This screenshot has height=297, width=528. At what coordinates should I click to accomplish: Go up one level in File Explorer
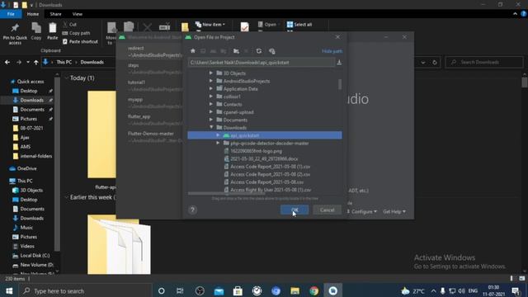[35, 63]
